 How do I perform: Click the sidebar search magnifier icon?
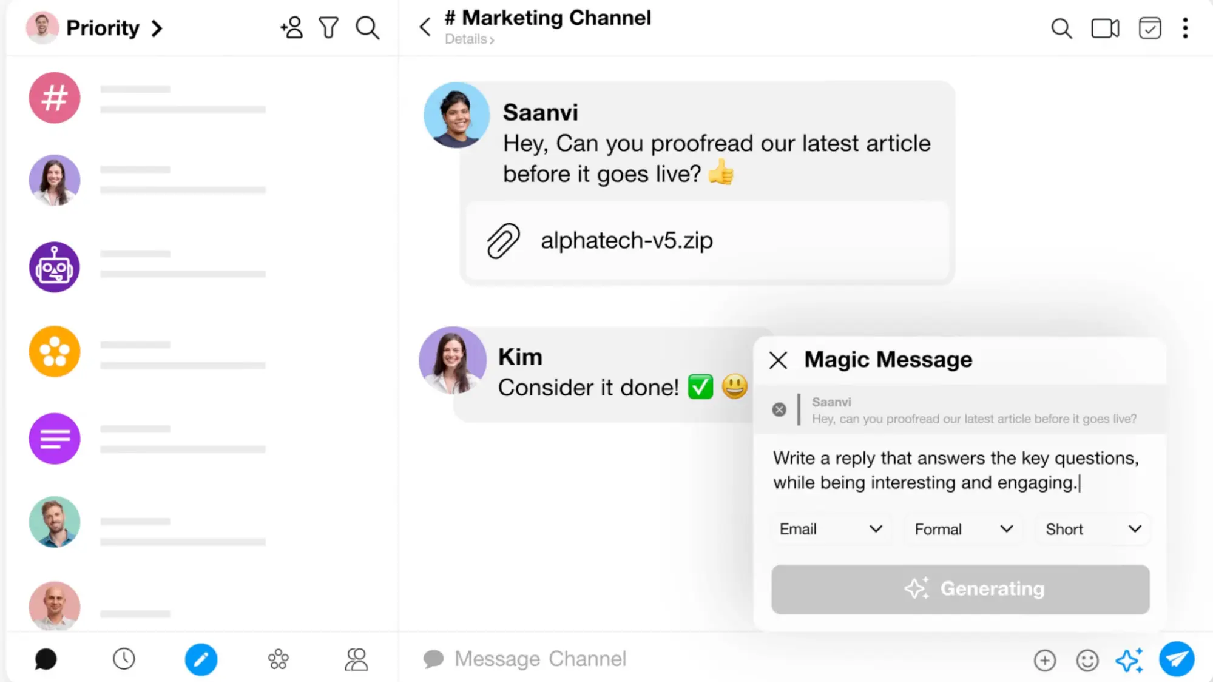pyautogui.click(x=367, y=28)
